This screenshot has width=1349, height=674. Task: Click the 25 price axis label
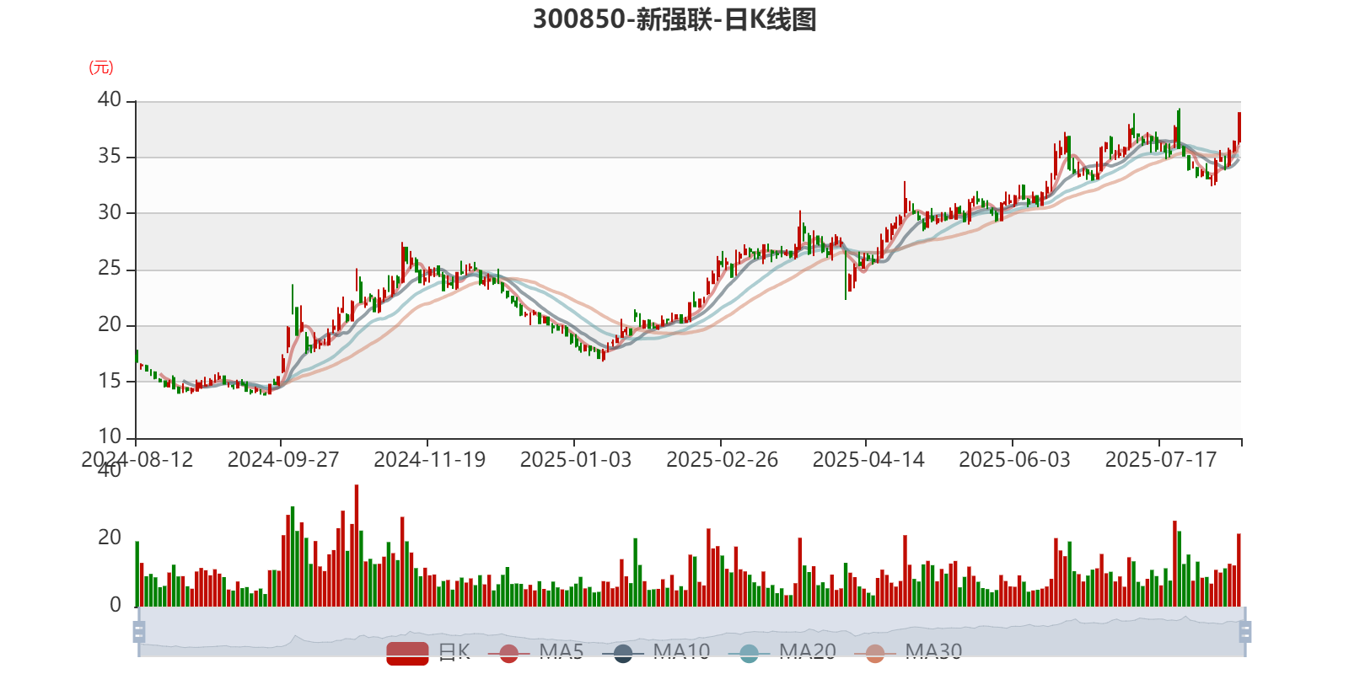(110, 269)
